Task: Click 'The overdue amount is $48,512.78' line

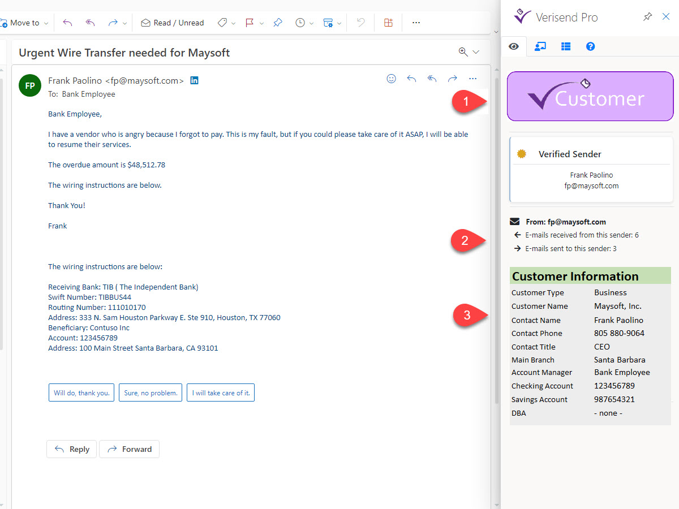Action: [106, 165]
